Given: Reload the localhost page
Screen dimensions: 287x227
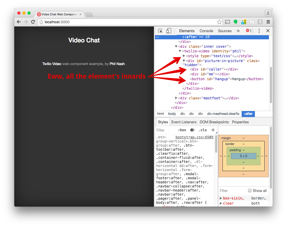Looking at the screenshot, I should coord(33,22).
